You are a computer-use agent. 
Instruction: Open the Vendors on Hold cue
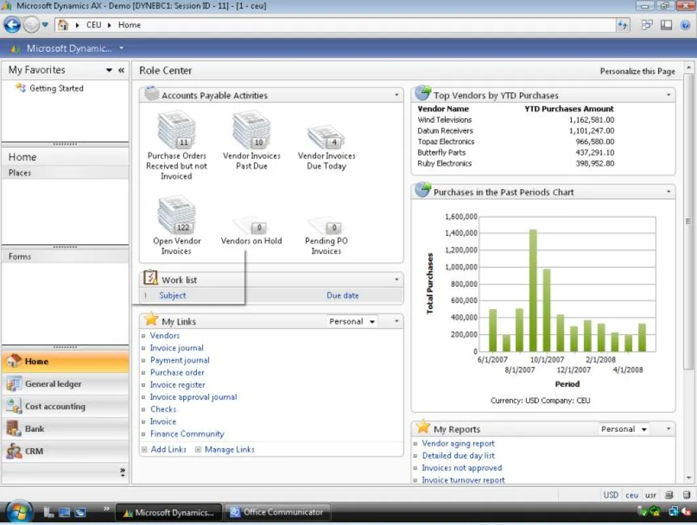coord(251,231)
